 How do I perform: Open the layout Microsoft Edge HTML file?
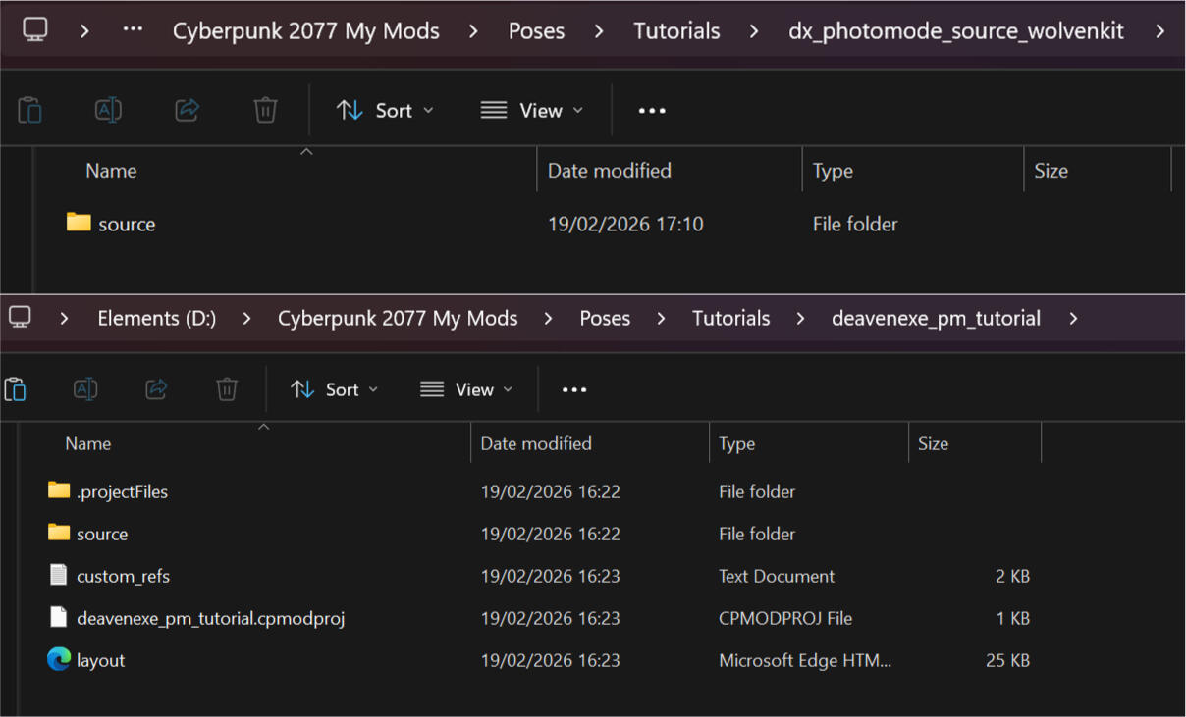(101, 660)
